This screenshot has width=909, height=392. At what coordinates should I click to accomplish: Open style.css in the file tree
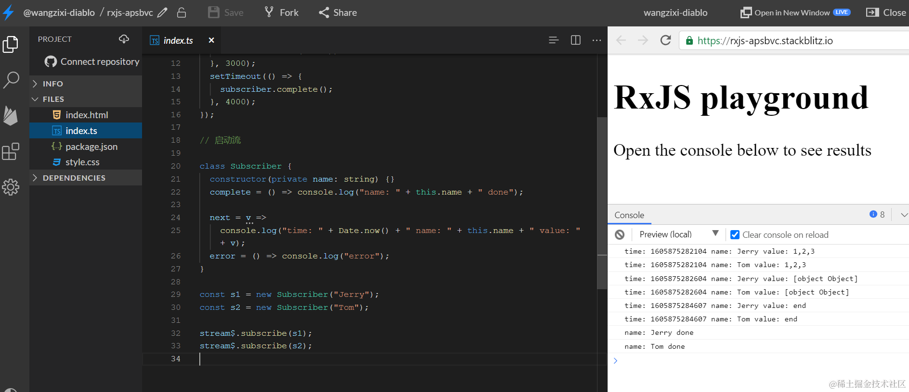coord(86,162)
